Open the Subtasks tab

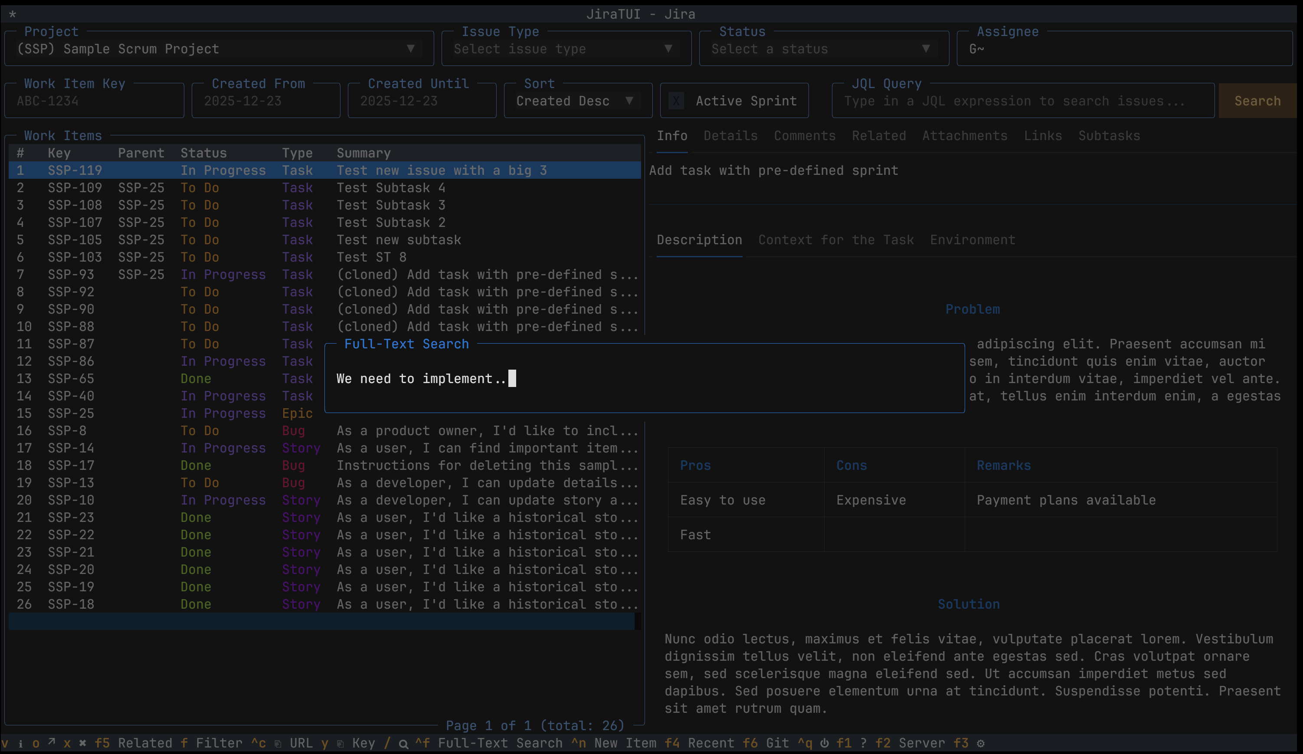(x=1109, y=136)
